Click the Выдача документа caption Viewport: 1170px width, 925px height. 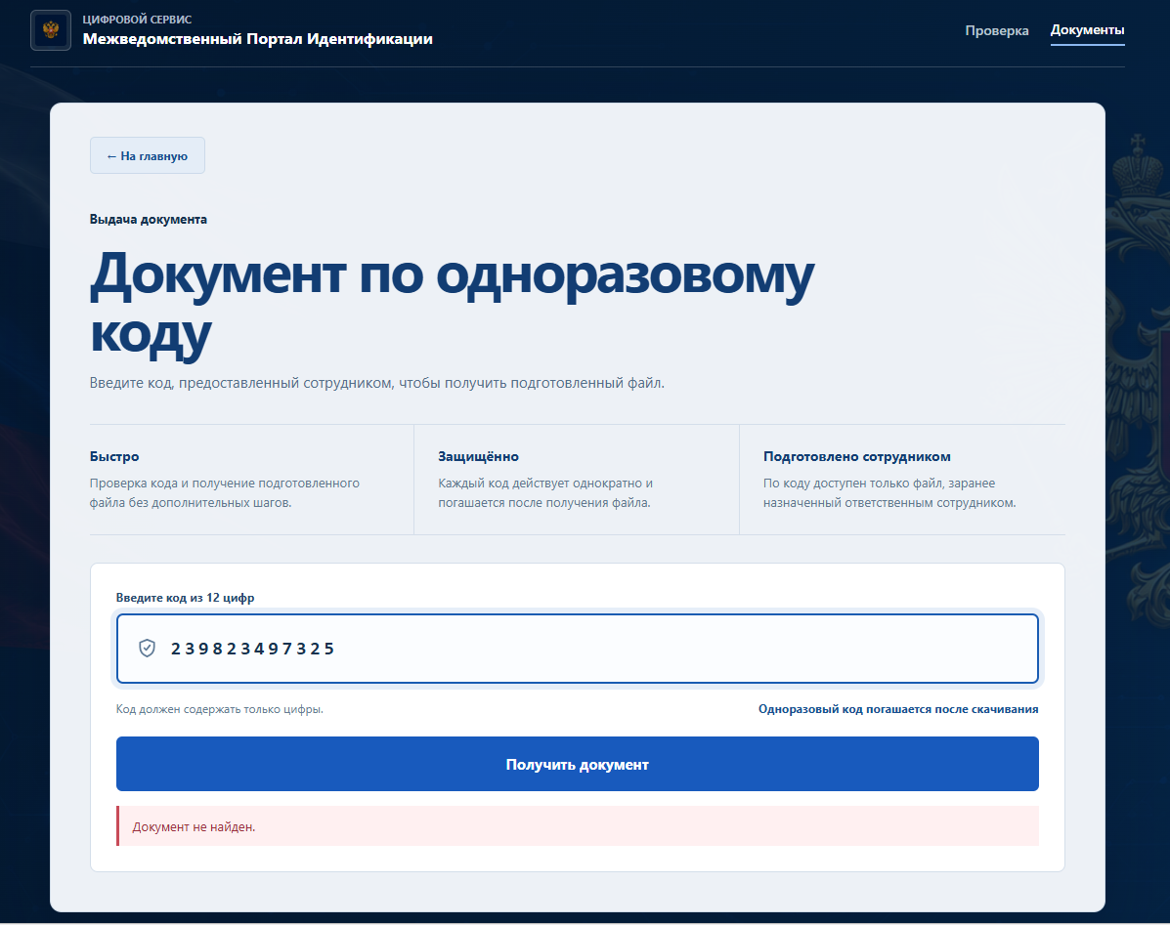coord(148,219)
